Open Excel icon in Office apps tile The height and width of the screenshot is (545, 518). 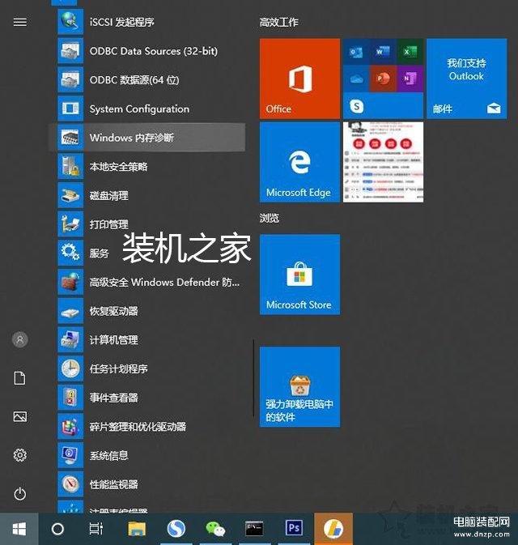[410, 52]
